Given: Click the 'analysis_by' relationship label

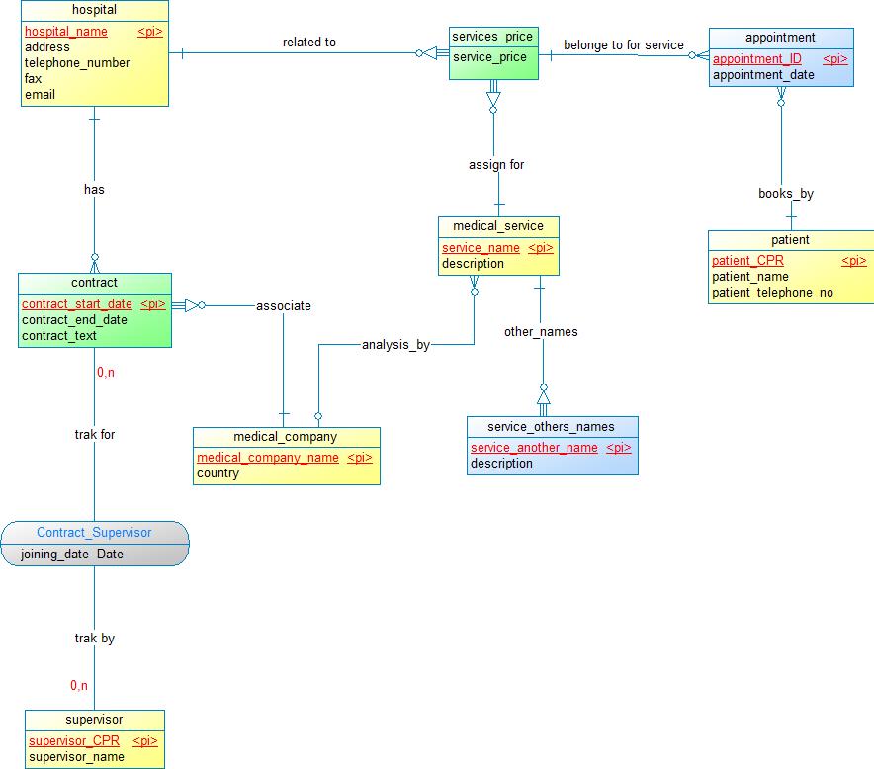Looking at the screenshot, I should pyautogui.click(x=395, y=345).
